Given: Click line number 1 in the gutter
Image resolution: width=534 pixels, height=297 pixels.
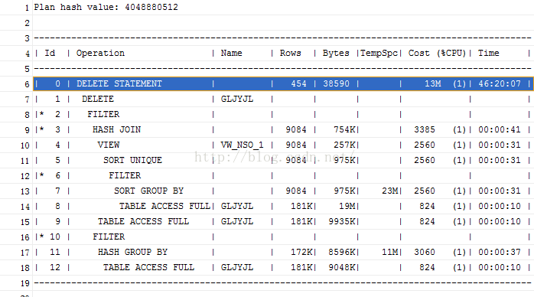Looking at the screenshot, I should pyautogui.click(x=28, y=8).
